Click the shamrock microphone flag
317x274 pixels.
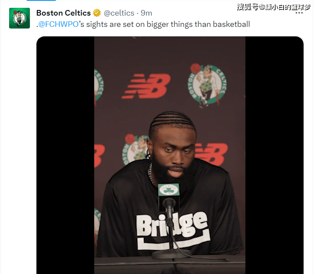click(168, 189)
